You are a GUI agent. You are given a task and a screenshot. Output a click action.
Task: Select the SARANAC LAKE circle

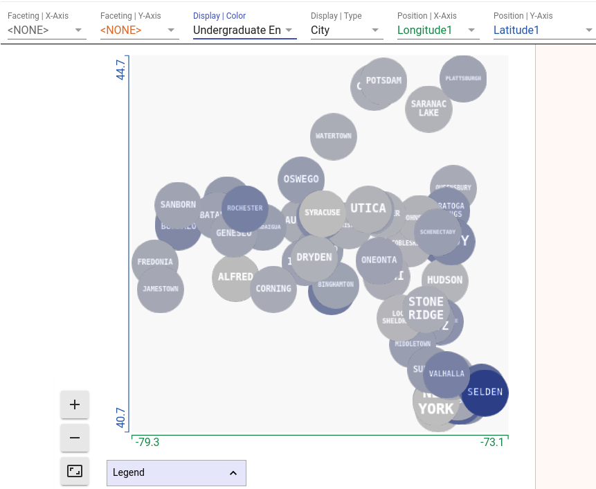[428, 109]
